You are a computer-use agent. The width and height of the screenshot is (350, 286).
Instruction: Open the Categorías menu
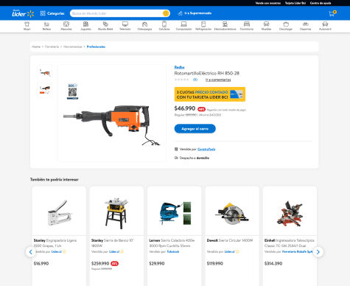[52, 13]
